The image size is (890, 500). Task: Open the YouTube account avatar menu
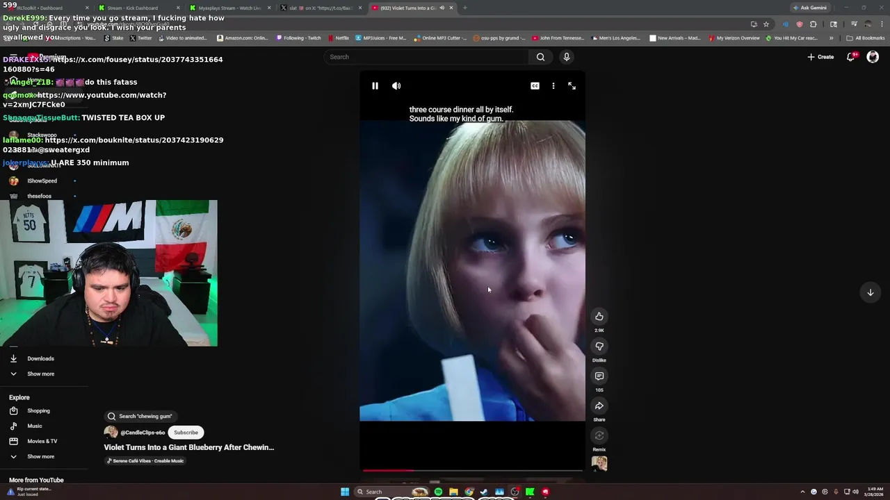[x=873, y=57]
